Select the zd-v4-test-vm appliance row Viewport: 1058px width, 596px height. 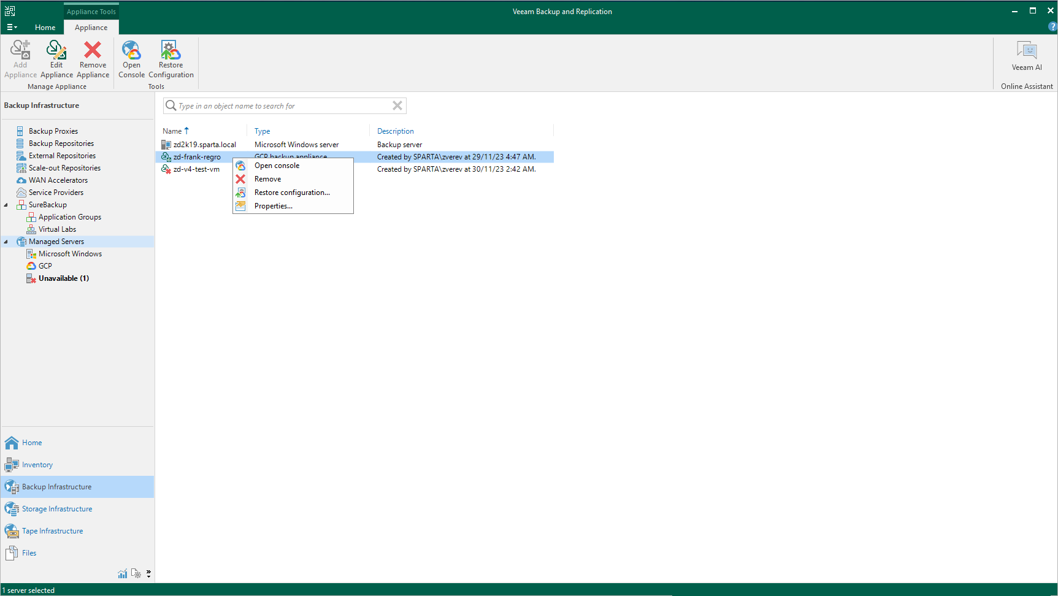click(356, 169)
